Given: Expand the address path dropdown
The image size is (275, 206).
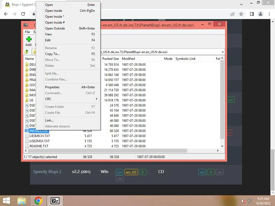Looking at the screenshot, I should point(223,52).
